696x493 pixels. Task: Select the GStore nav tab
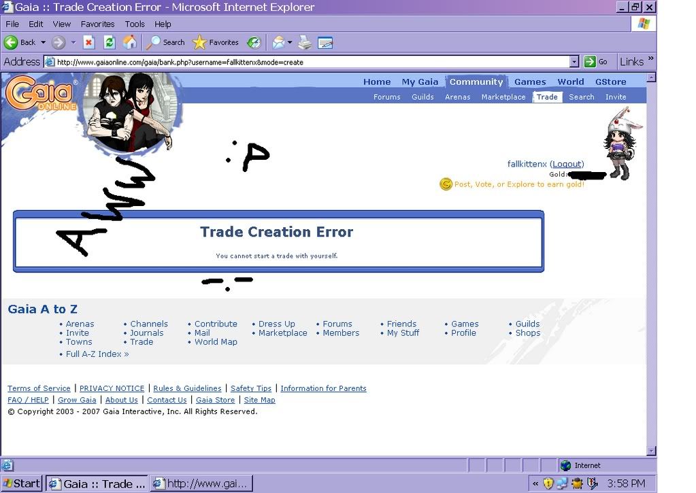pos(611,82)
